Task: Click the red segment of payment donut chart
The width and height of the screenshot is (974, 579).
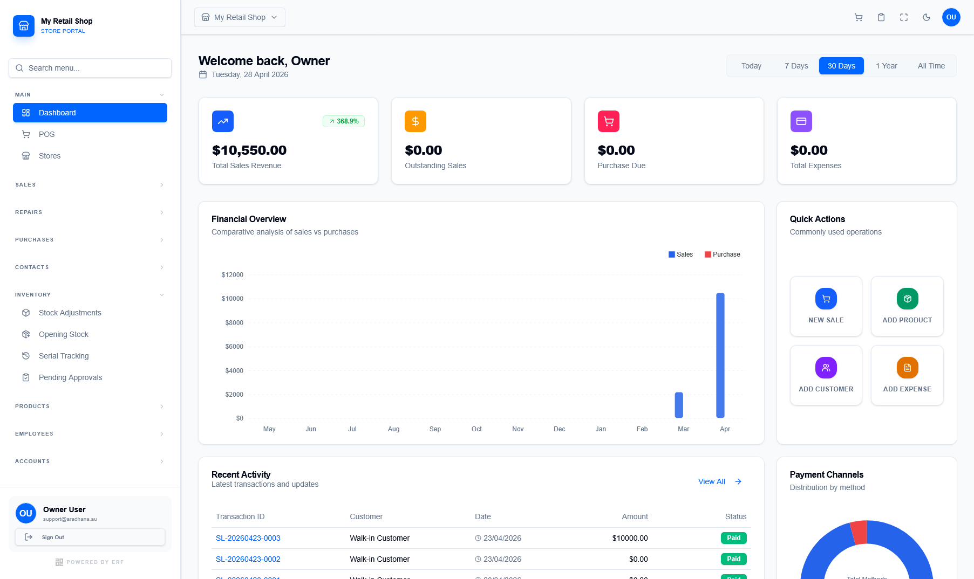Action: [x=859, y=532]
